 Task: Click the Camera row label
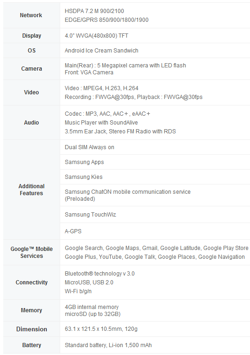[31, 69]
